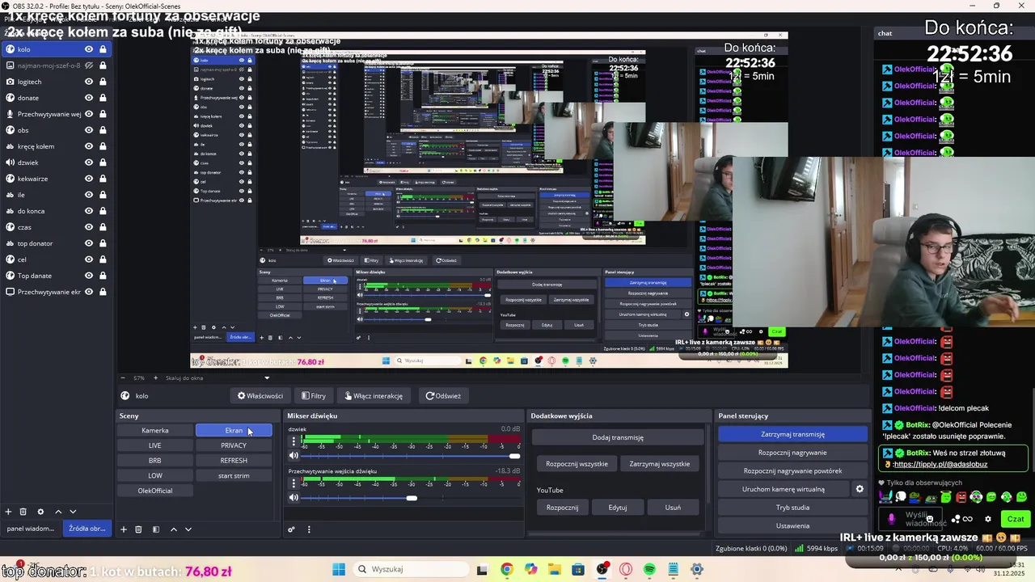
Task: Zoom in preview with plus button
Action: (158, 377)
